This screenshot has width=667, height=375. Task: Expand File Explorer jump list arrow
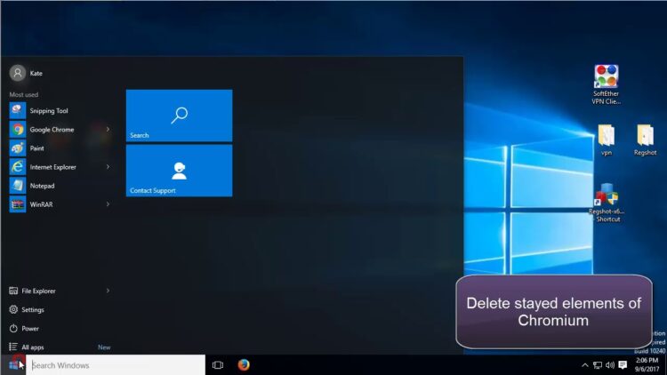click(108, 291)
